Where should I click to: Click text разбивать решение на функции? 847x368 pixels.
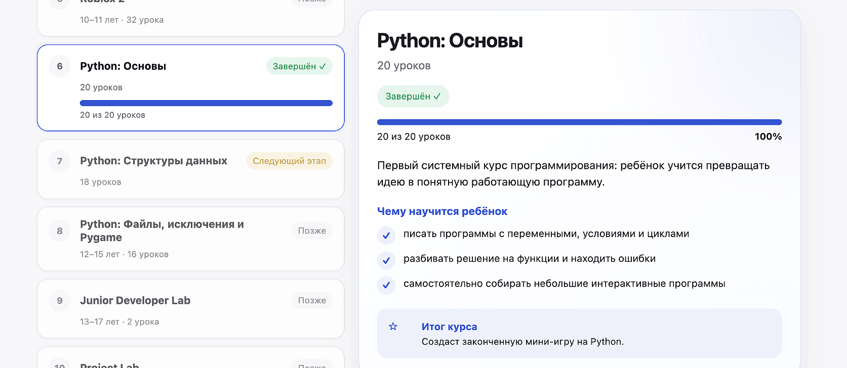pos(530,259)
